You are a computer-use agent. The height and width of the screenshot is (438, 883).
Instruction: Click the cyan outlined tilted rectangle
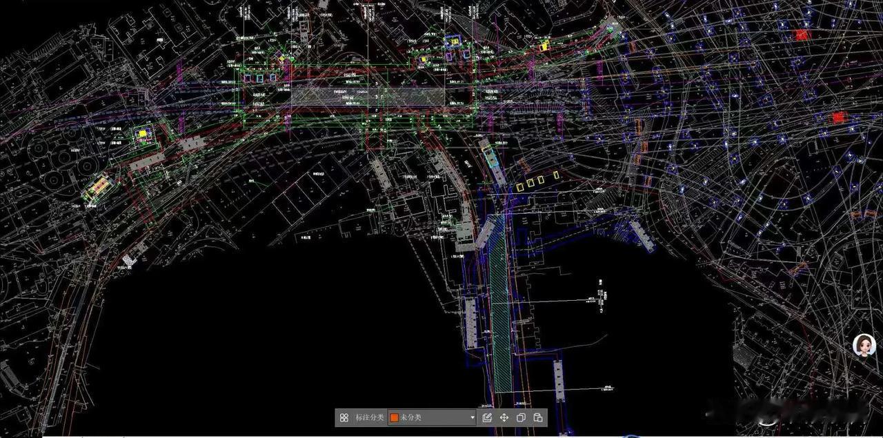point(491,157)
